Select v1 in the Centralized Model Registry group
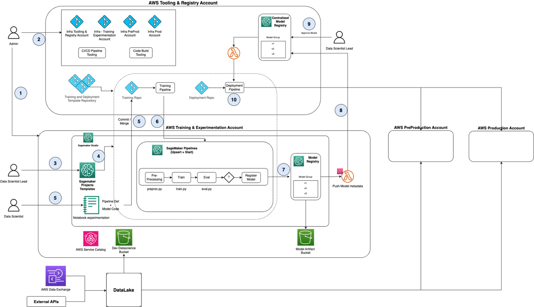The height and width of the screenshot is (307, 534). click(x=272, y=43)
